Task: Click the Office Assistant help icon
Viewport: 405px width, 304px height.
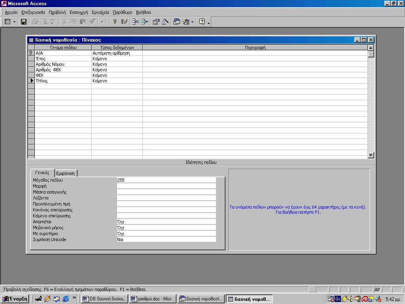Action: click(x=202, y=22)
